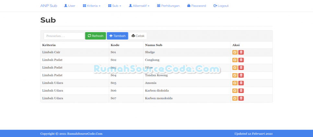Focus the Pencarian search field
Image resolution: width=313 pixels, height=137 pixels.
coord(64,36)
